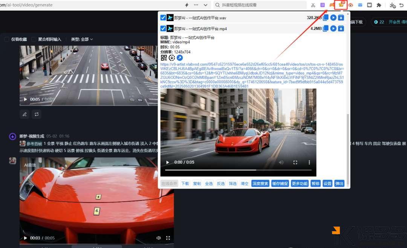Open the blue mail icon in toolbar

pyautogui.click(x=360, y=5)
